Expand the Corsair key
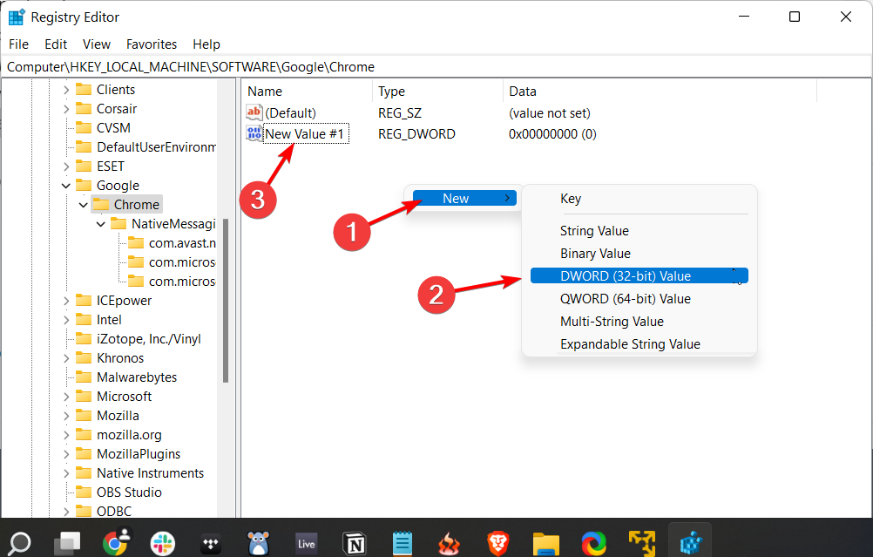This screenshot has width=873, height=557. [x=66, y=109]
